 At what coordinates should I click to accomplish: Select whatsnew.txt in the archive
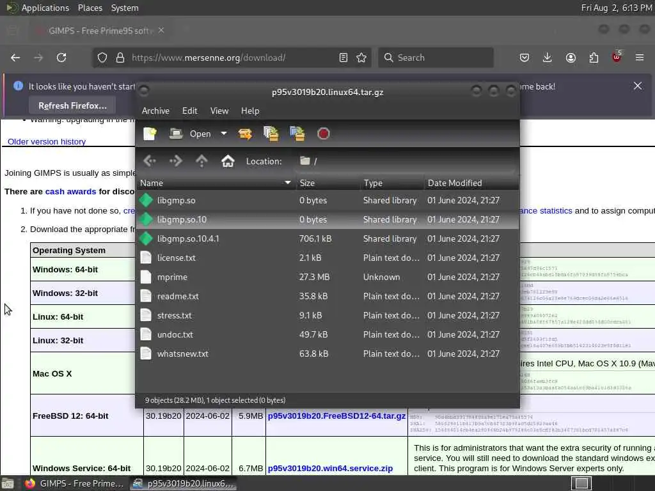click(327, 354)
